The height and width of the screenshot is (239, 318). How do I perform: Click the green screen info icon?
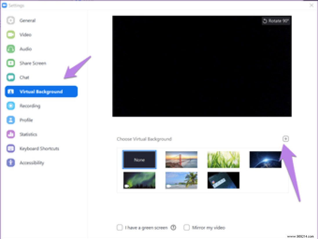coord(173,227)
